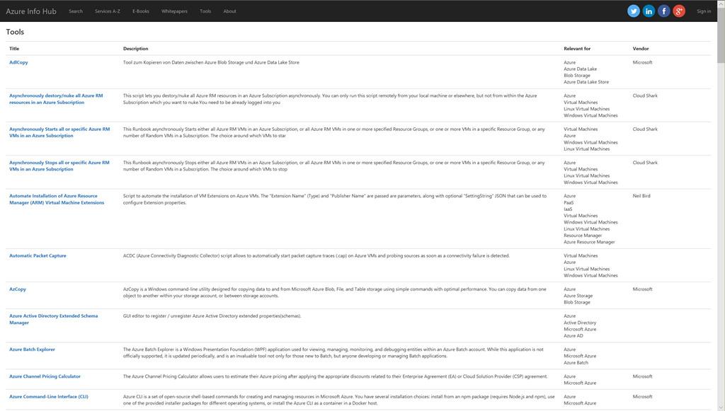Click the Title column header
725x411 pixels.
click(x=14, y=49)
